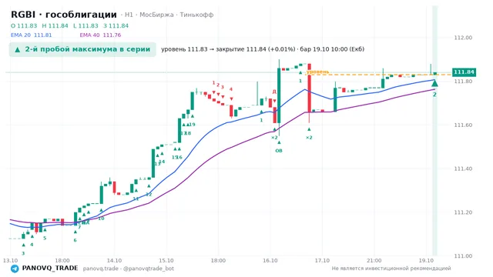Viewport: 493px width, 277px height.
Task: Click the 17.10 date axis label
Action: point(322,260)
